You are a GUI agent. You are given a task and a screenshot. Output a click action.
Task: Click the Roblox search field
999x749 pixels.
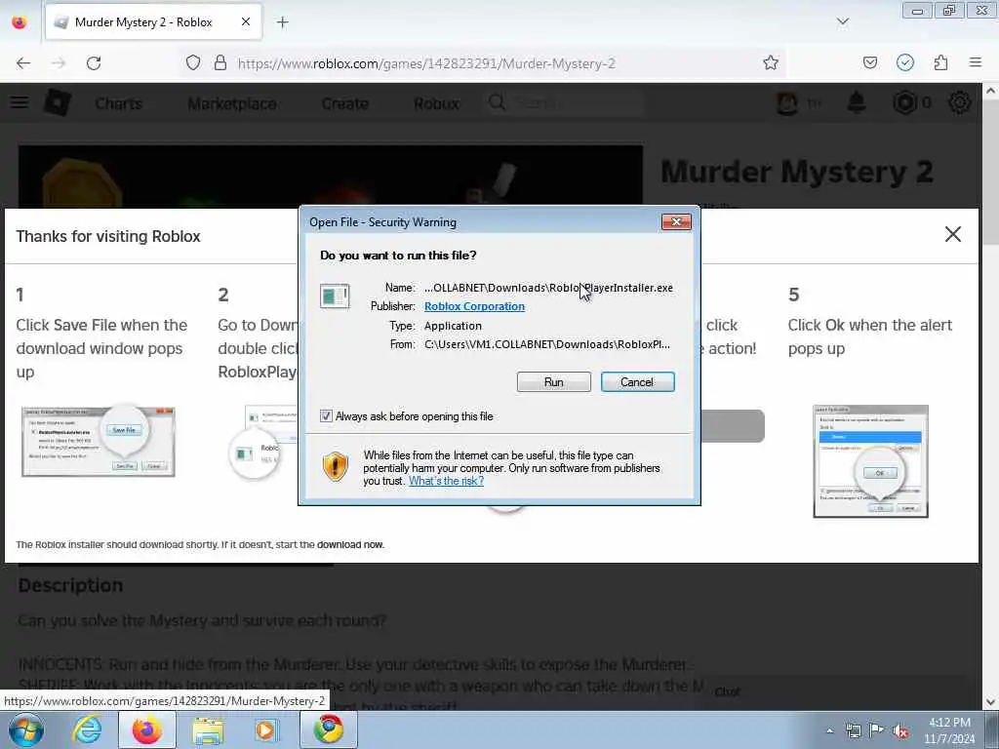567,102
